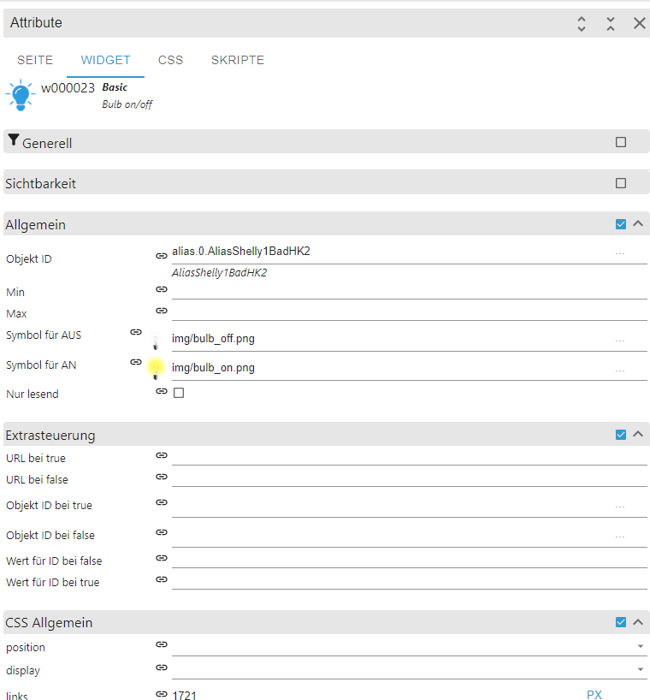The height and width of the screenshot is (700, 650).
Task: Collapse the Allgemein section chevron
Action: pos(638,223)
